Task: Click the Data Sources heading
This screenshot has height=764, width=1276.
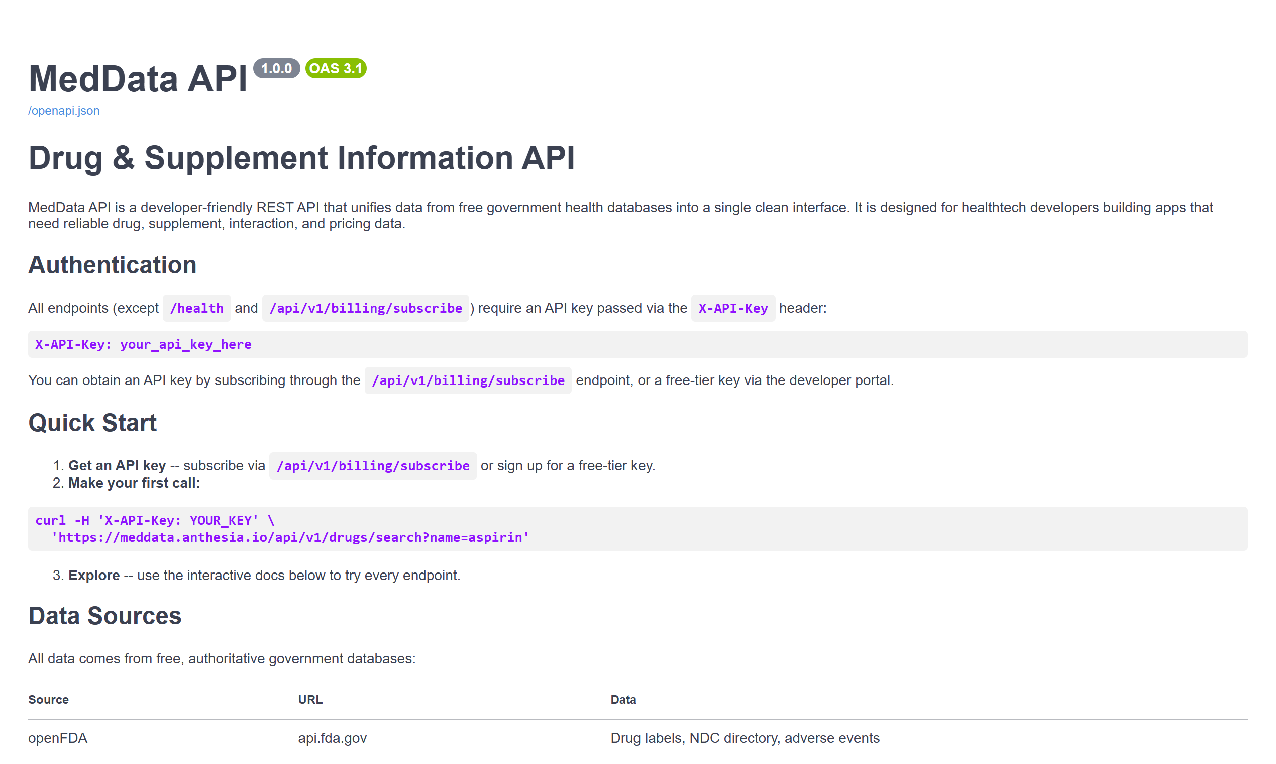Action: pyautogui.click(x=105, y=616)
